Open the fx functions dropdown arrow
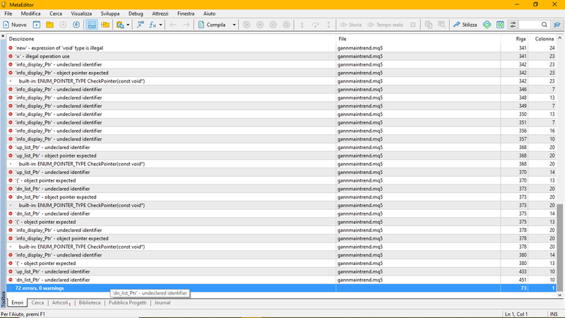This screenshot has width=565, height=318. (x=161, y=25)
